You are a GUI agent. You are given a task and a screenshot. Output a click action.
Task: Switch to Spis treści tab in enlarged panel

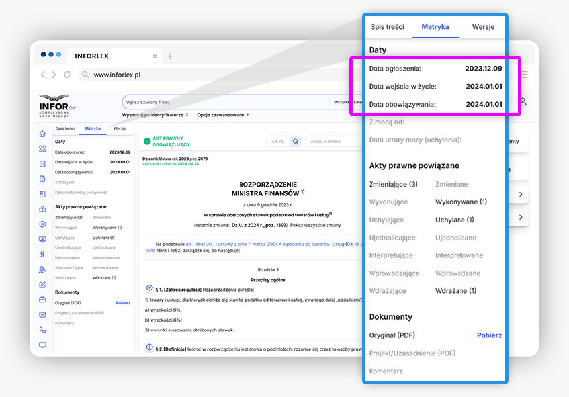coord(387,27)
